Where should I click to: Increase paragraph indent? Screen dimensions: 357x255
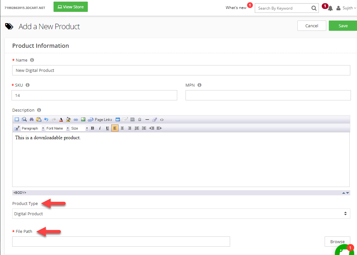coord(152,128)
